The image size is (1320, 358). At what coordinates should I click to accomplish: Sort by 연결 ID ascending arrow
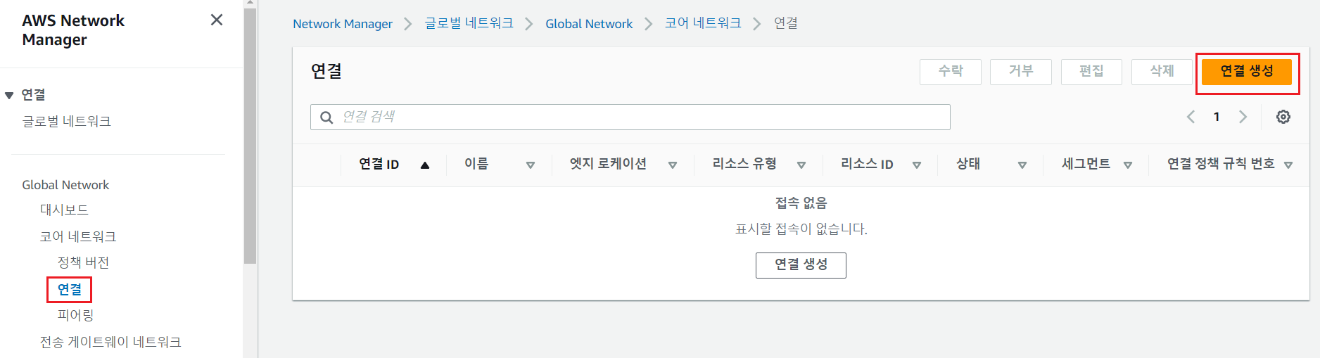click(425, 165)
